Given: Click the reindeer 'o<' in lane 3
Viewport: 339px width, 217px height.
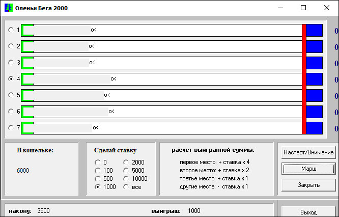Looking at the screenshot, I should click(92, 63).
